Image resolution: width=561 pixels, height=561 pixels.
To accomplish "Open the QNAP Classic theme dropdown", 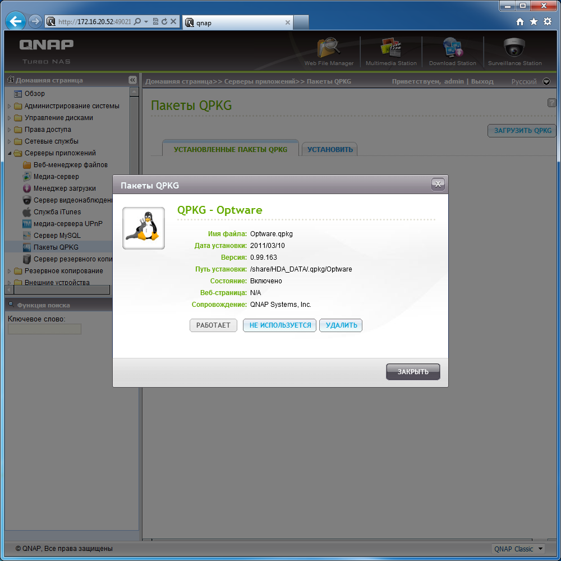I will pyautogui.click(x=518, y=549).
